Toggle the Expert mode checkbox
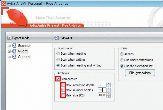 click(9, 38)
